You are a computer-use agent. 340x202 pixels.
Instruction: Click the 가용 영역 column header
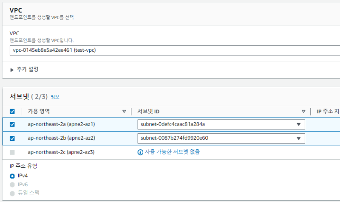[x=39, y=112]
